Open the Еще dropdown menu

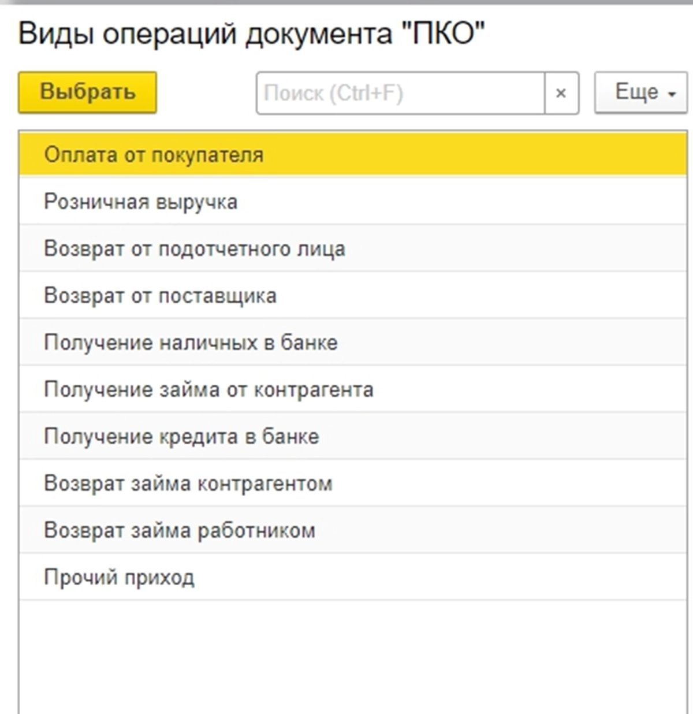tap(640, 92)
